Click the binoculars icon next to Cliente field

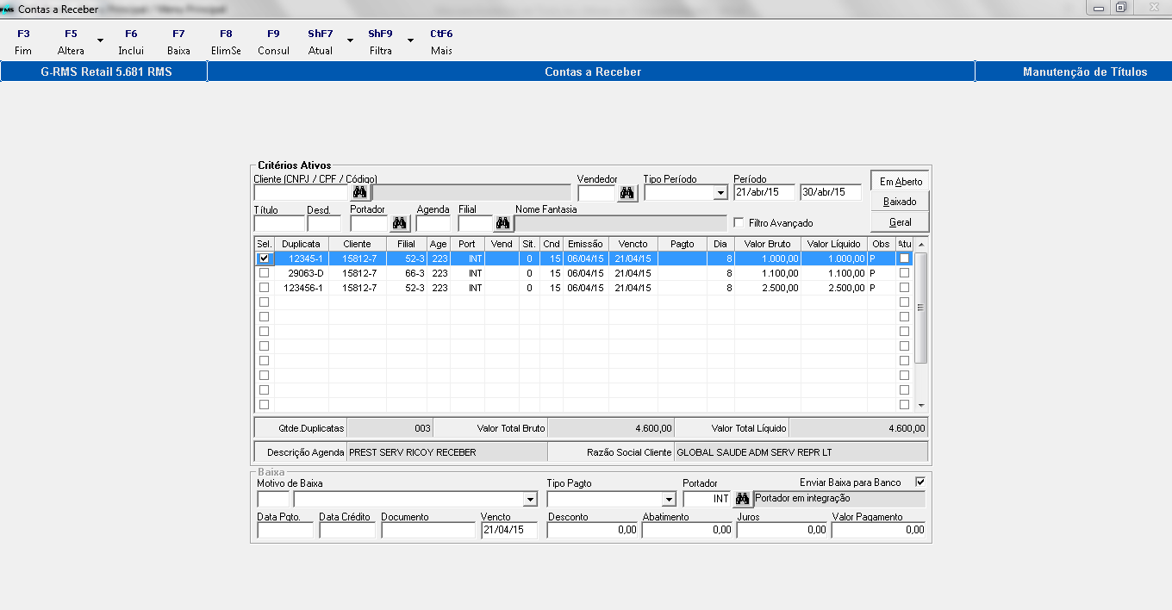tap(360, 192)
